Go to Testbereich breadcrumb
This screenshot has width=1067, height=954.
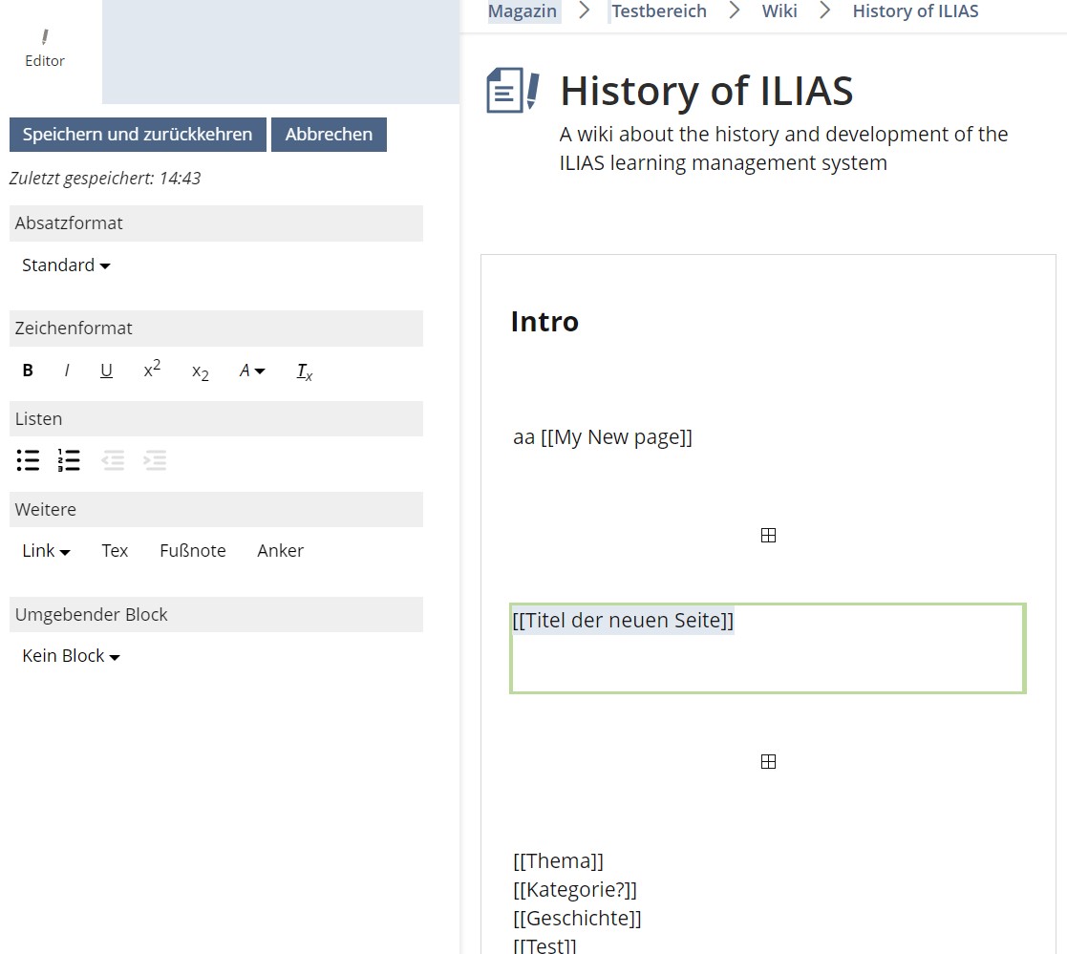[659, 11]
